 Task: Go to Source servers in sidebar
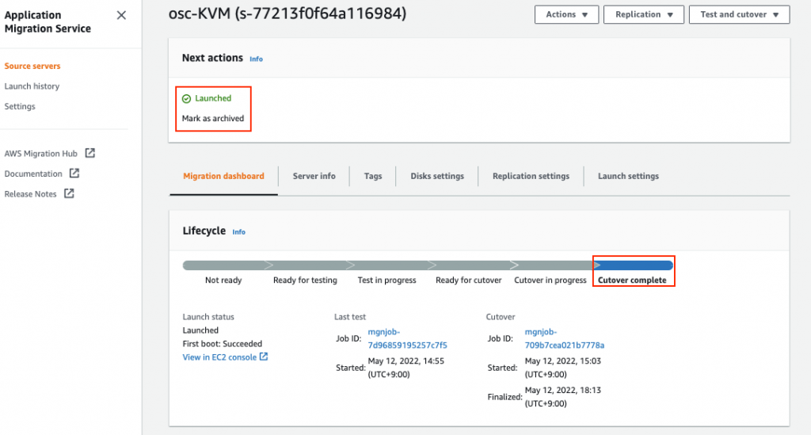(32, 66)
